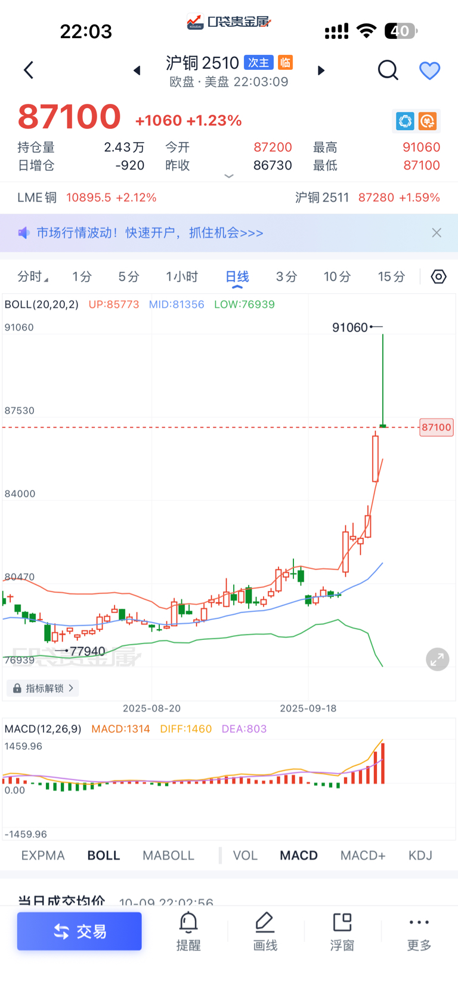This screenshot has height=994, width=458.
Task: Expand quote details with the down chevron
Action: pyautogui.click(x=228, y=176)
